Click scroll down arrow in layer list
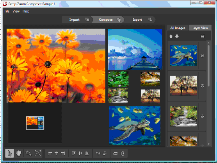 [x=208, y=144]
